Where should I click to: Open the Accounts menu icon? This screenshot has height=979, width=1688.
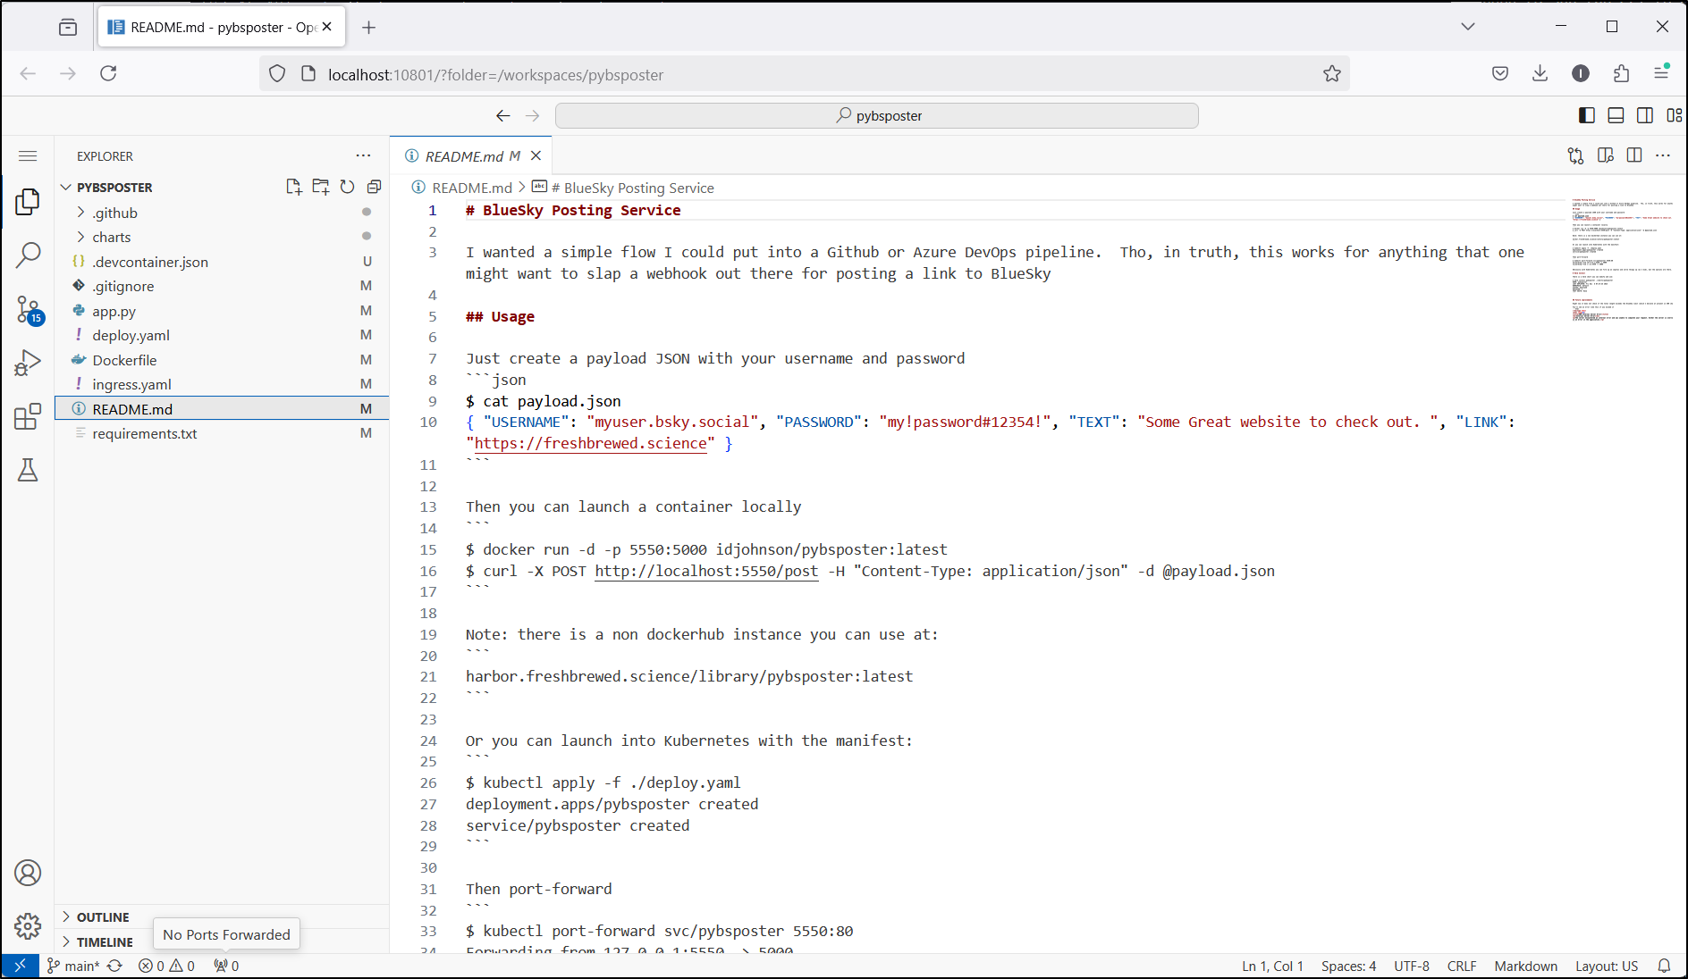coord(28,873)
